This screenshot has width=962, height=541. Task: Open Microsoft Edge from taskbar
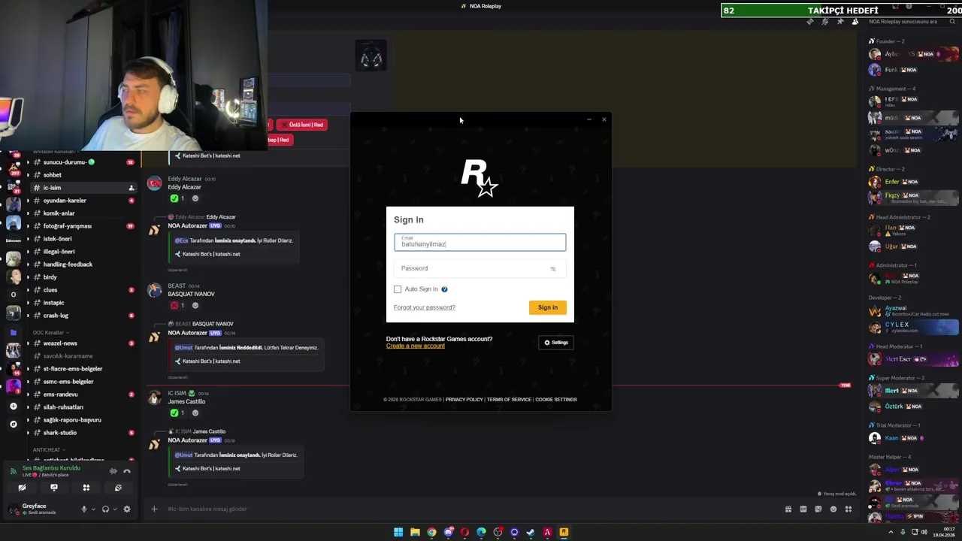tap(481, 533)
